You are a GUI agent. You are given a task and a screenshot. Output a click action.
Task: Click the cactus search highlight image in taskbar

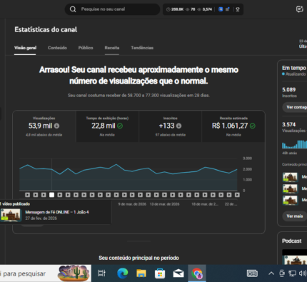(74, 273)
